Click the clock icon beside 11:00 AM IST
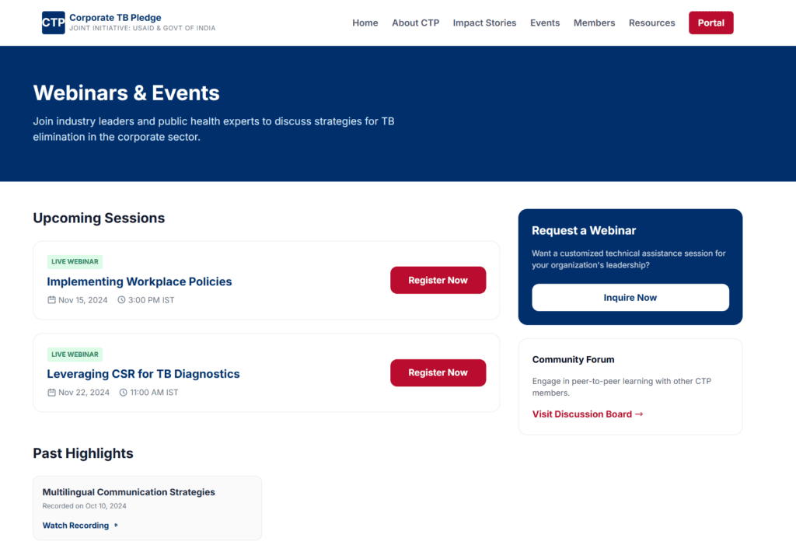This screenshot has width=796, height=559. (x=124, y=393)
